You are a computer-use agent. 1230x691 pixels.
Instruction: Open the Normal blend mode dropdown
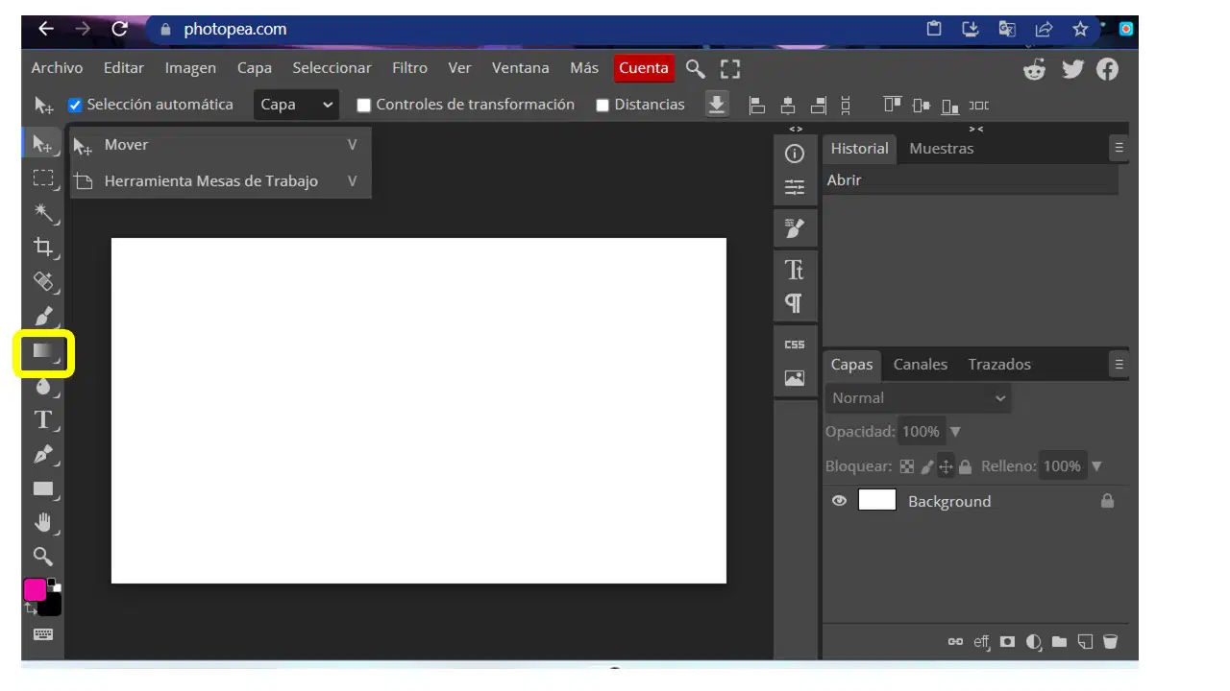point(919,398)
